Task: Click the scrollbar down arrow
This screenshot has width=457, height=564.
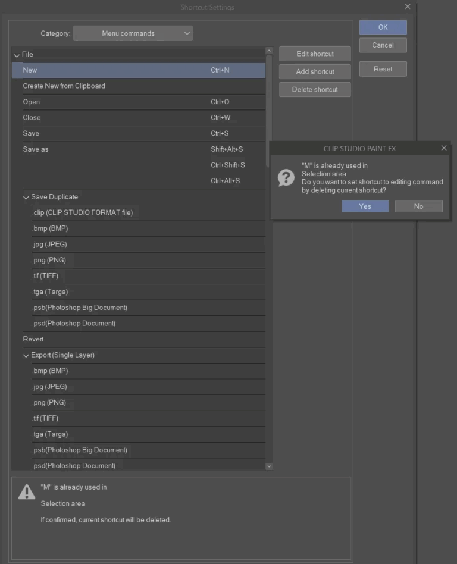Action: point(269,466)
